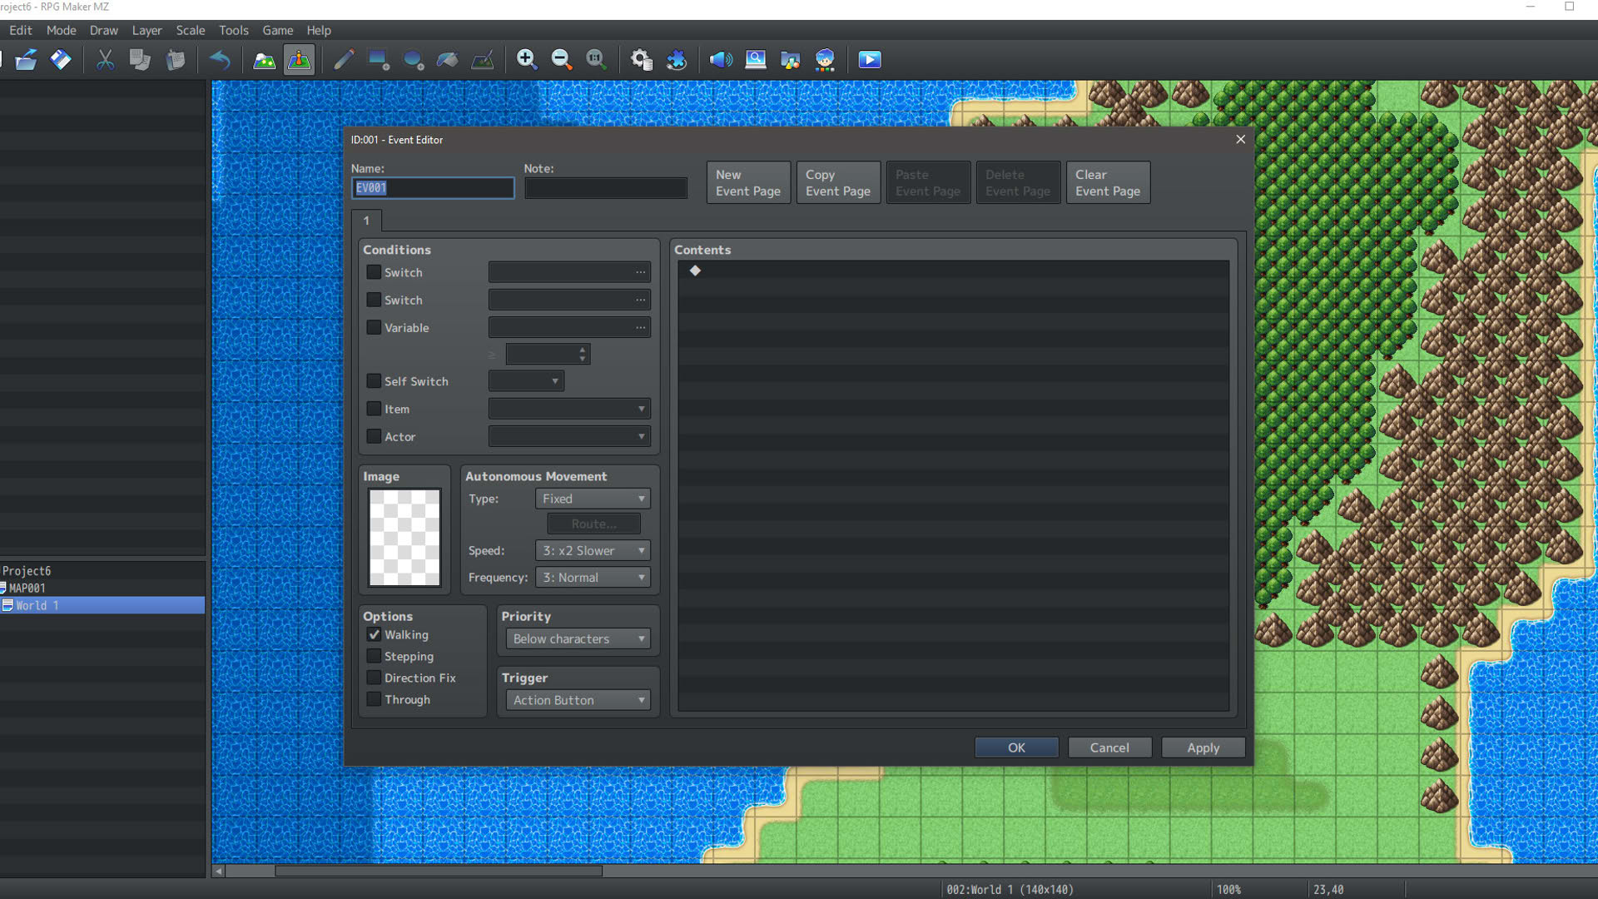Select the Pencil drawing tool
The height and width of the screenshot is (899, 1598).
point(344,60)
